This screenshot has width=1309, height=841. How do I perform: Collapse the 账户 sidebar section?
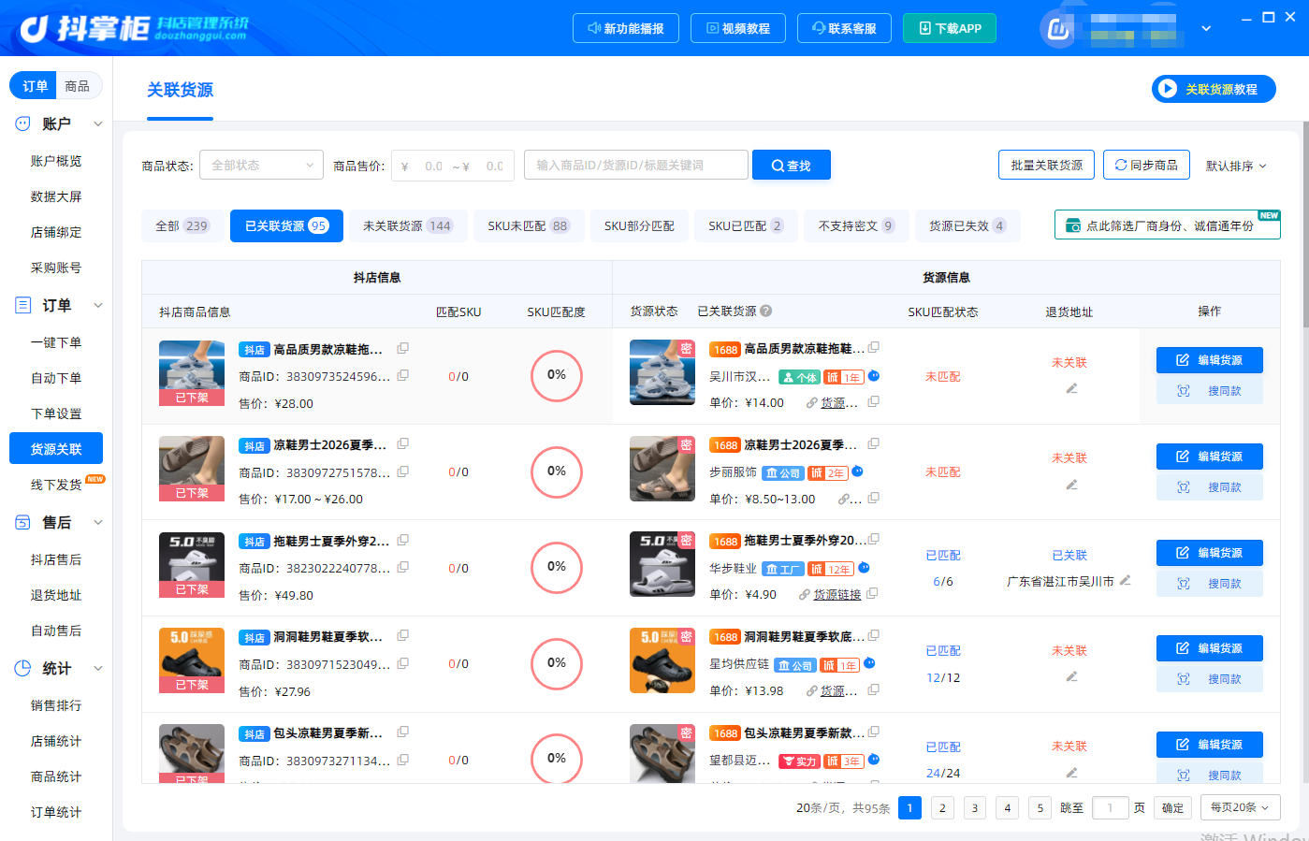tap(98, 123)
